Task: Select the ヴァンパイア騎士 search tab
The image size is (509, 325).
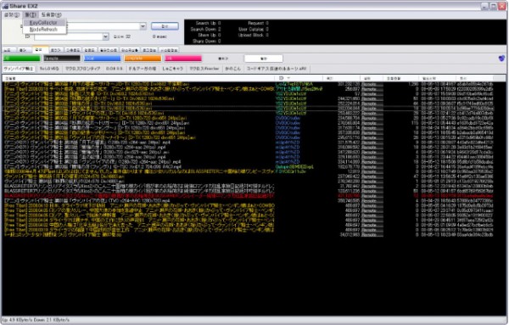Action: pyautogui.click(x=19, y=69)
